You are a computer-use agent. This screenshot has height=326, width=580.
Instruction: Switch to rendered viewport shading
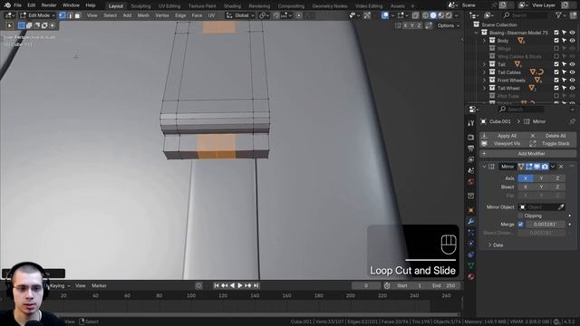449,15
